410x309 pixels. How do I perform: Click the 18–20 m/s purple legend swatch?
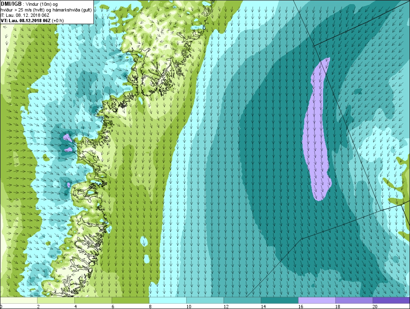[x=354, y=300]
